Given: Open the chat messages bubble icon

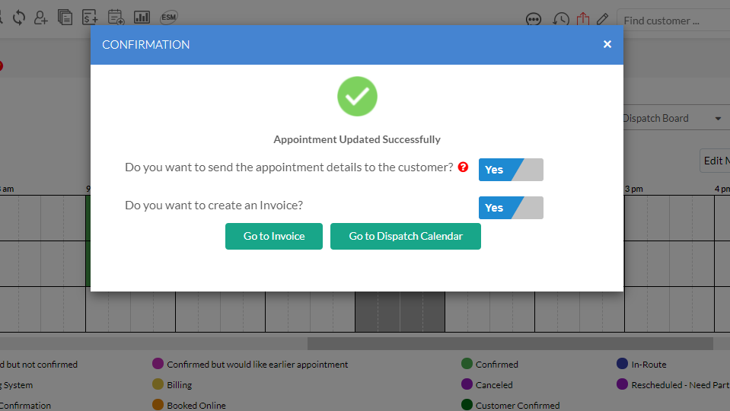Looking at the screenshot, I should (534, 20).
